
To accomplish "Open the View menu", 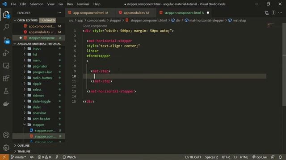I will [x=50, y=4].
